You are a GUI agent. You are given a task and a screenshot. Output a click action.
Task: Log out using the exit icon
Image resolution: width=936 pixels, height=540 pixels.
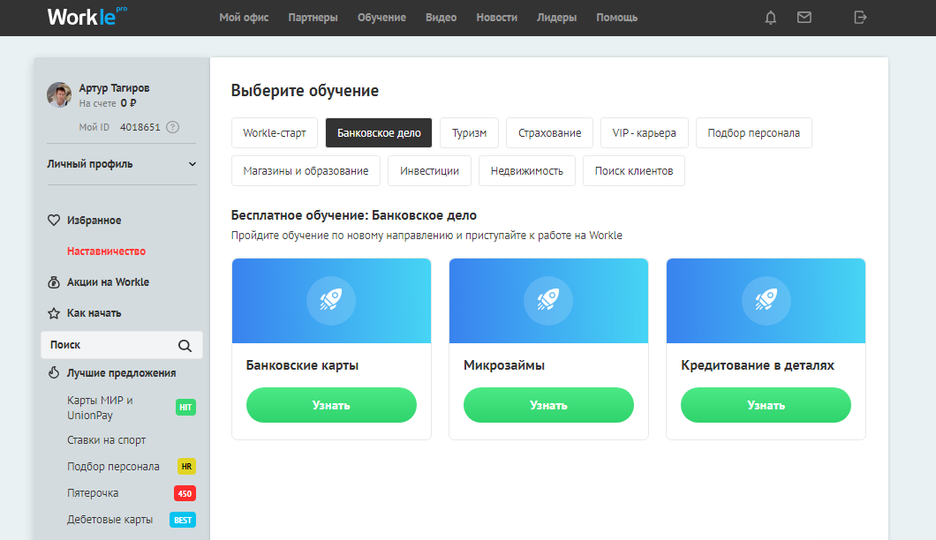point(860,17)
